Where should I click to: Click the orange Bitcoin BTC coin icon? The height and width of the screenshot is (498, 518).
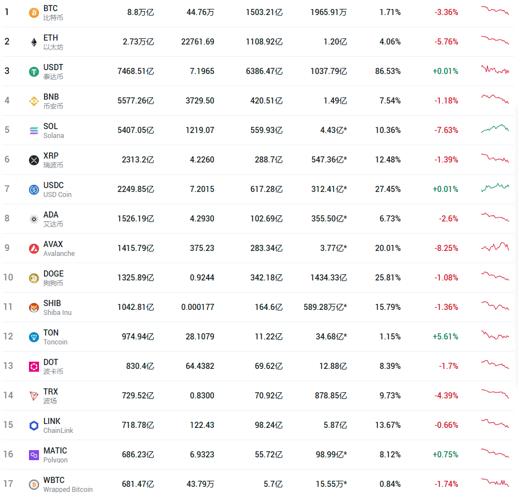[x=34, y=12]
